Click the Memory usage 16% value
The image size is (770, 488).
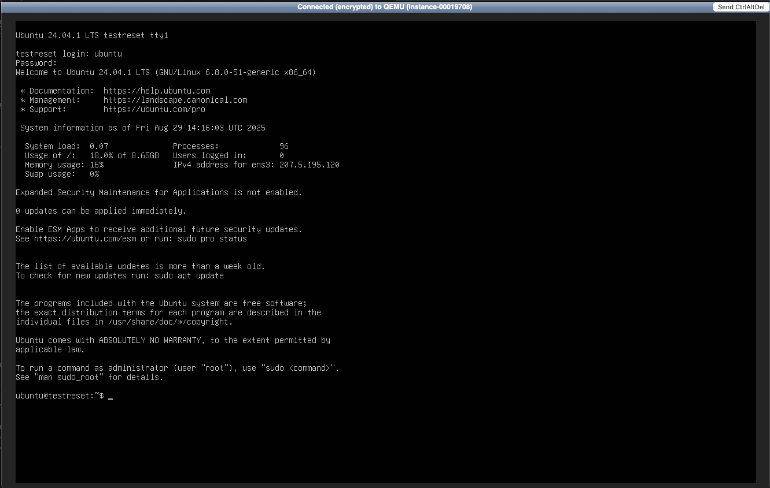tap(97, 165)
